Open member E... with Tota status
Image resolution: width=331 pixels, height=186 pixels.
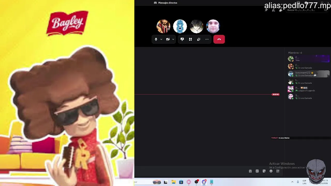point(309,59)
